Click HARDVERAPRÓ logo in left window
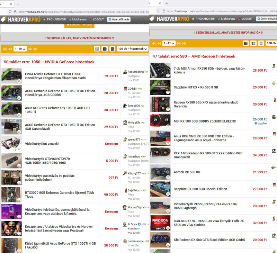Viewport: 277px width, 253px height. 21,19
